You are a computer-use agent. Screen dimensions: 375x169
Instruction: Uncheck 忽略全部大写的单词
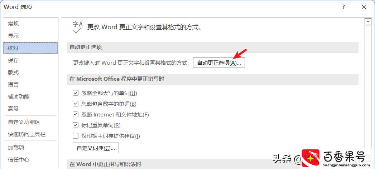tap(76, 93)
